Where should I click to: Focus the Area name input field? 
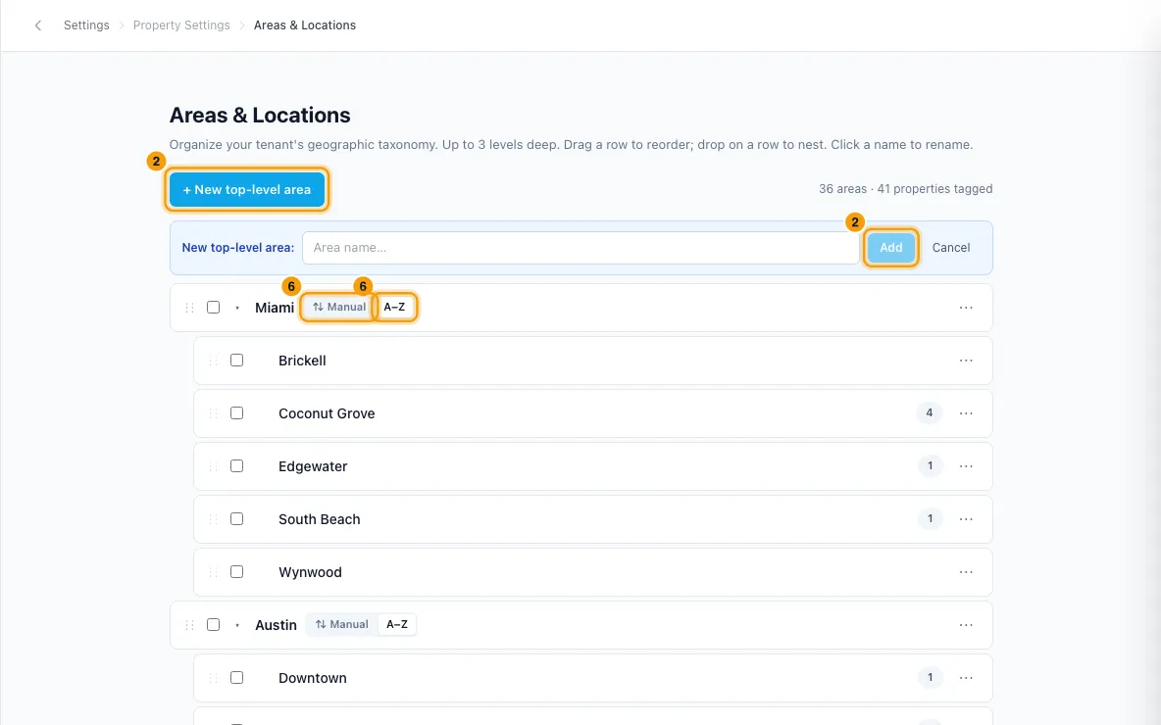pos(580,248)
